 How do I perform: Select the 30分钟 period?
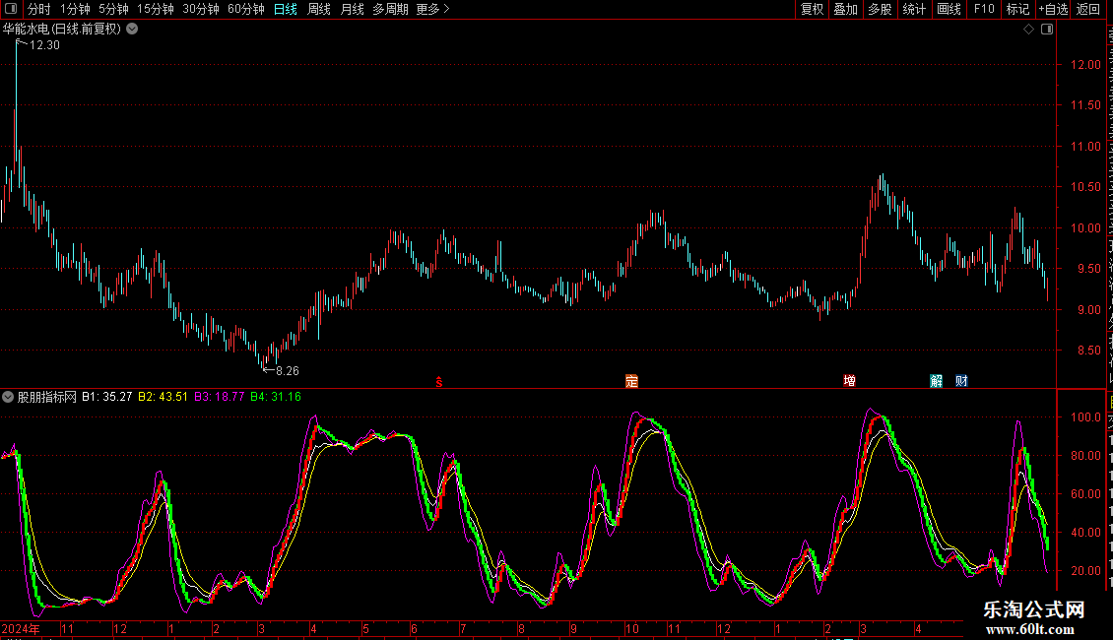tap(201, 9)
